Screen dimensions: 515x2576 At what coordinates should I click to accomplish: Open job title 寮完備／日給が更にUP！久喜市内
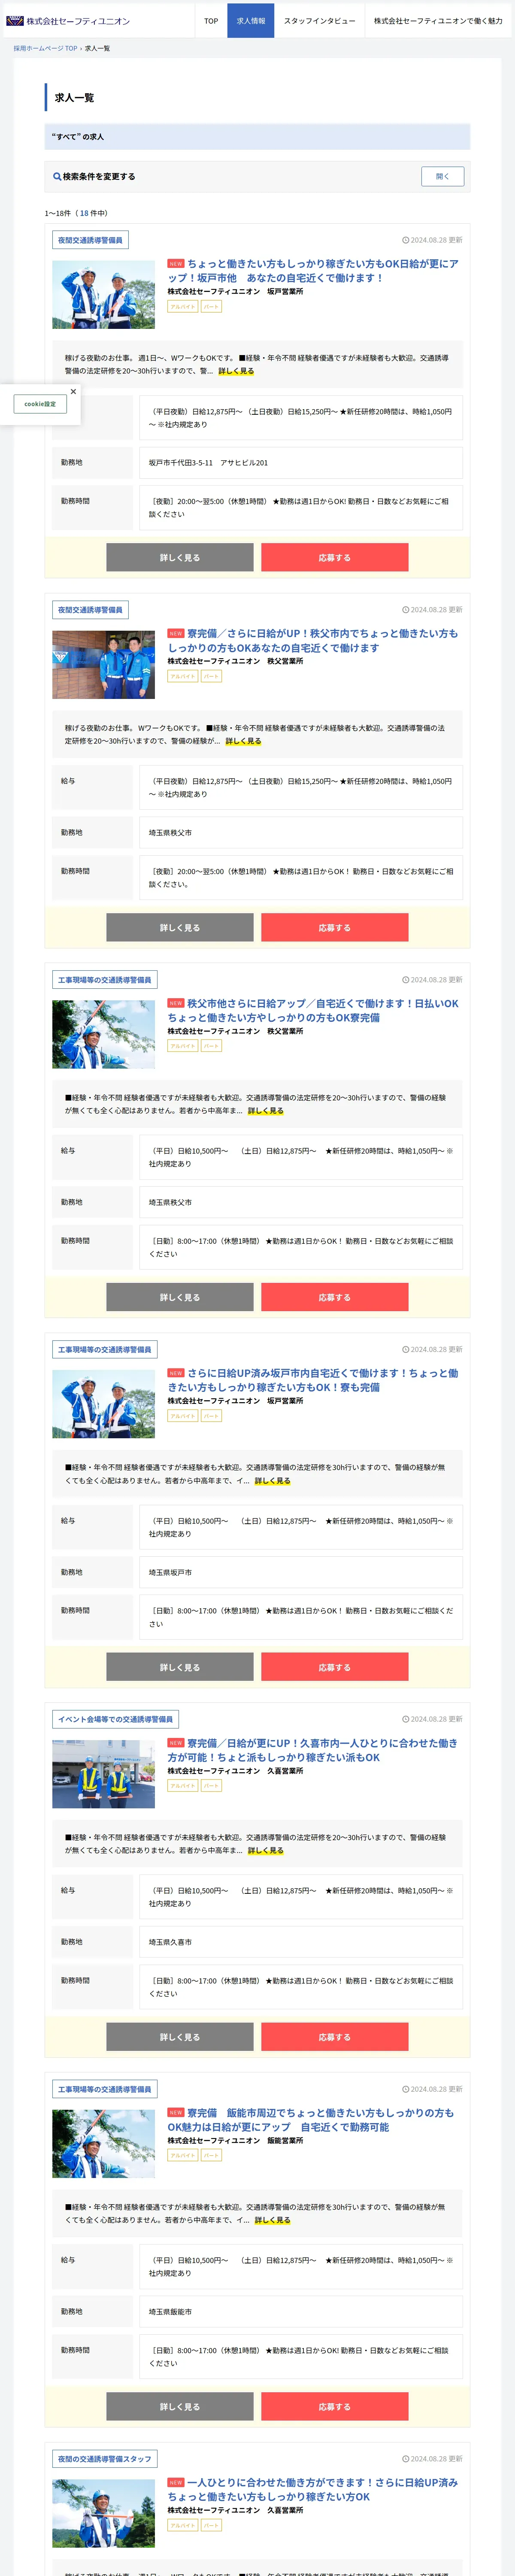pos(313,1751)
